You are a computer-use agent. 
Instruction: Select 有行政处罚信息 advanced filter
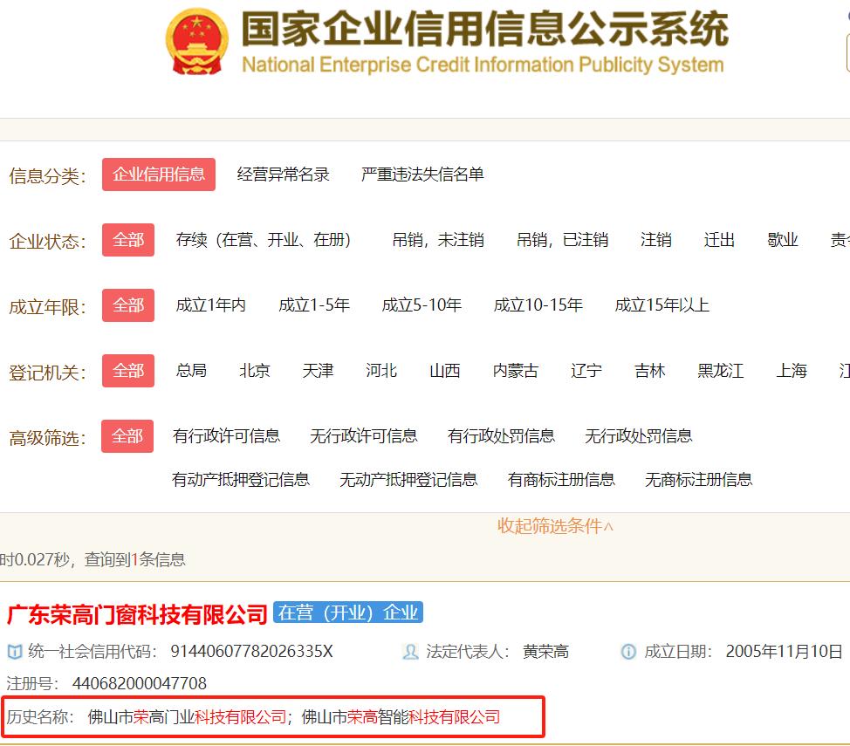[x=502, y=435]
